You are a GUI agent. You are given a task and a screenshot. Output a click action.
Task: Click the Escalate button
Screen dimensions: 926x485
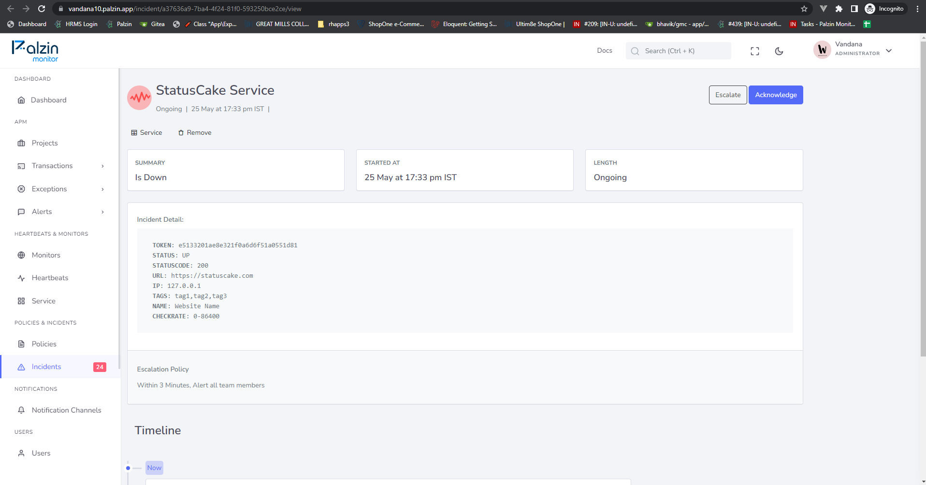[728, 95]
